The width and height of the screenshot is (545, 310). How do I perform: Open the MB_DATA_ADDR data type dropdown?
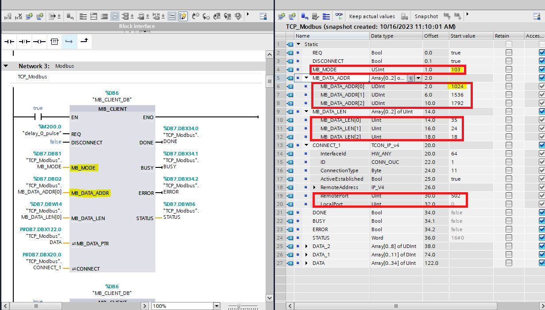coord(418,78)
